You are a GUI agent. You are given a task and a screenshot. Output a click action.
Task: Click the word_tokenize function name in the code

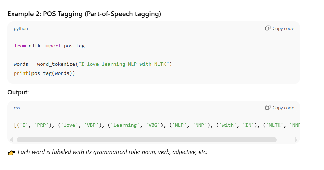tap(55, 64)
